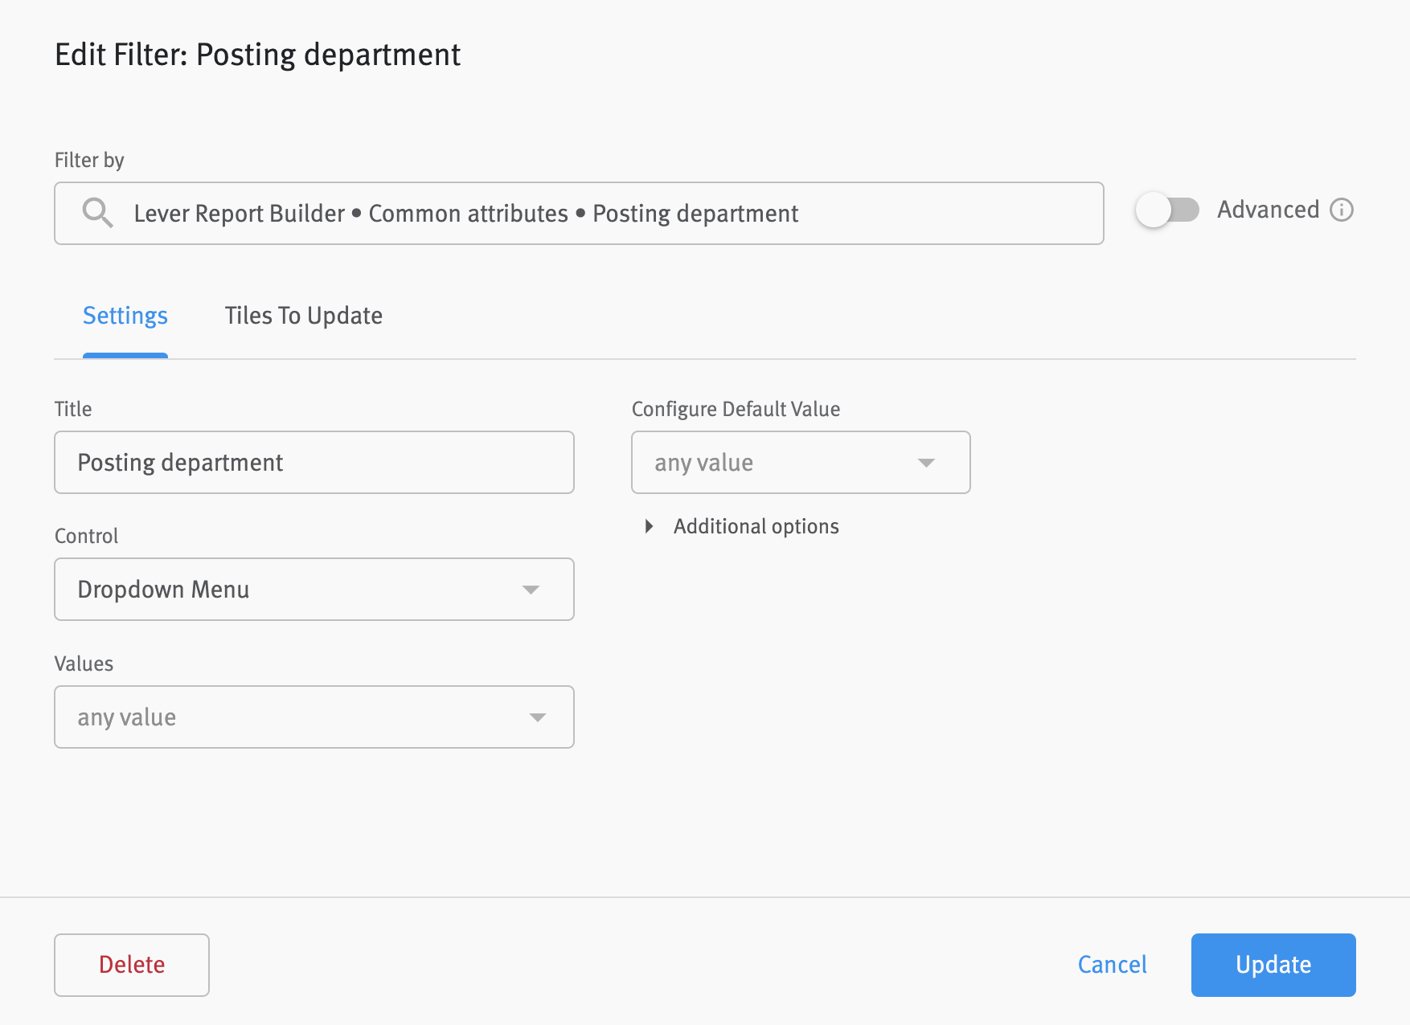Click the info icon next to Advanced

1341,210
